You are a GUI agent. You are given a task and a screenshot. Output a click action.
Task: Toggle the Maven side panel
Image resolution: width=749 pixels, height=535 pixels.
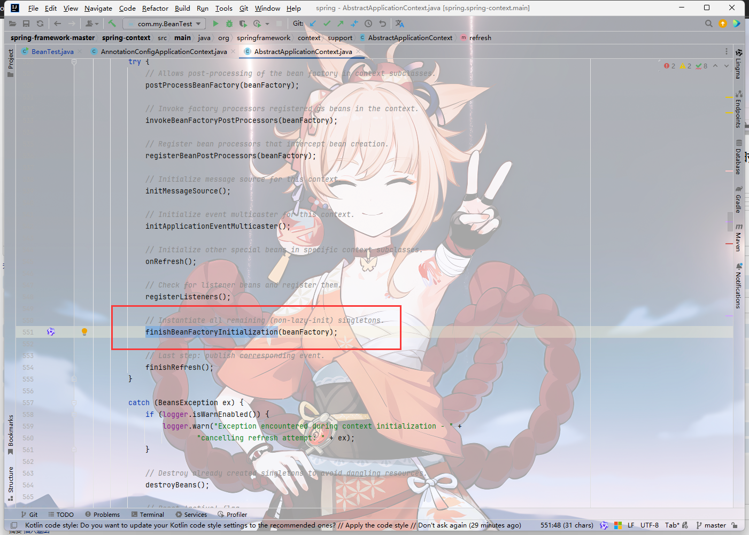click(x=738, y=237)
